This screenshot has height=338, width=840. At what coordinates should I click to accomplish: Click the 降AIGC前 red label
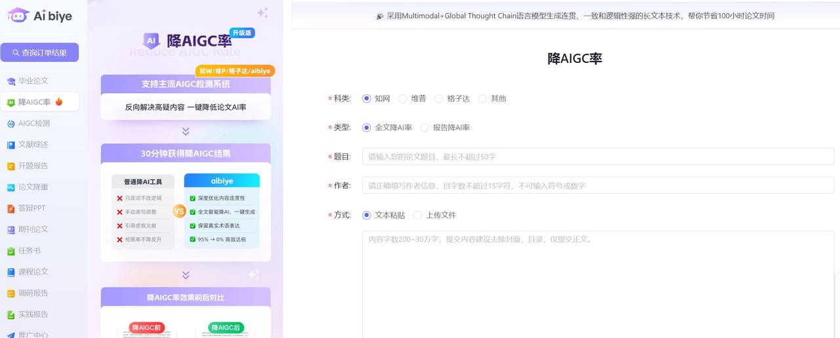point(147,328)
